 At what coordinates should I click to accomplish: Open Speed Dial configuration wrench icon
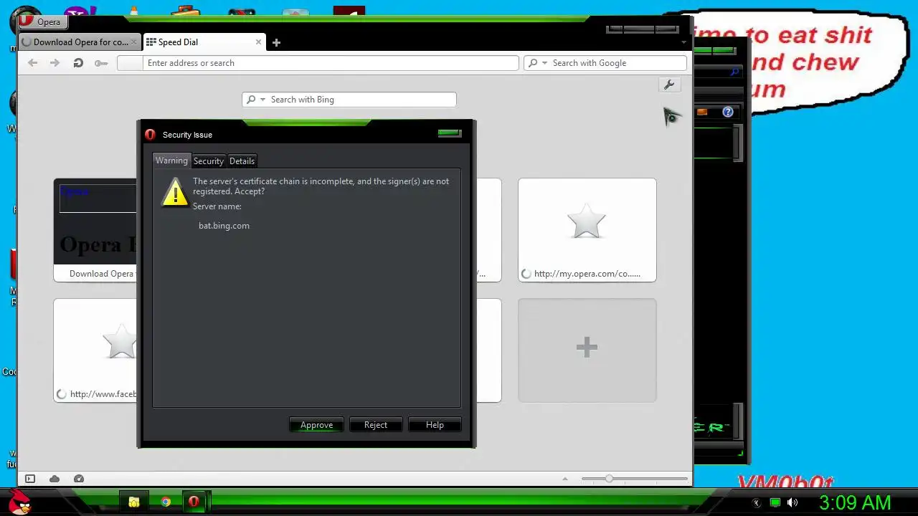(669, 85)
